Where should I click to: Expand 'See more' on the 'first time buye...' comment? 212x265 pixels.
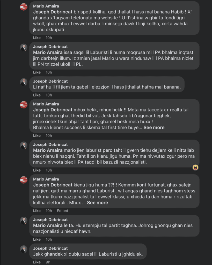154,127
